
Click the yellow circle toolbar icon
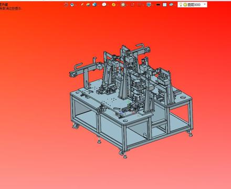coord(113,5)
